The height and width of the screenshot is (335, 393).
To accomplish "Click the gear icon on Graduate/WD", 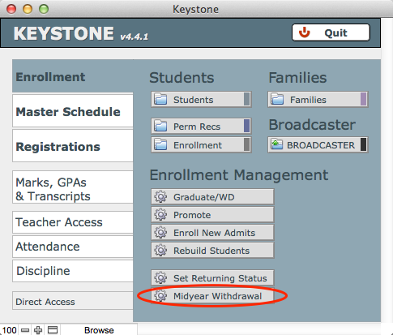I will pyautogui.click(x=160, y=197).
